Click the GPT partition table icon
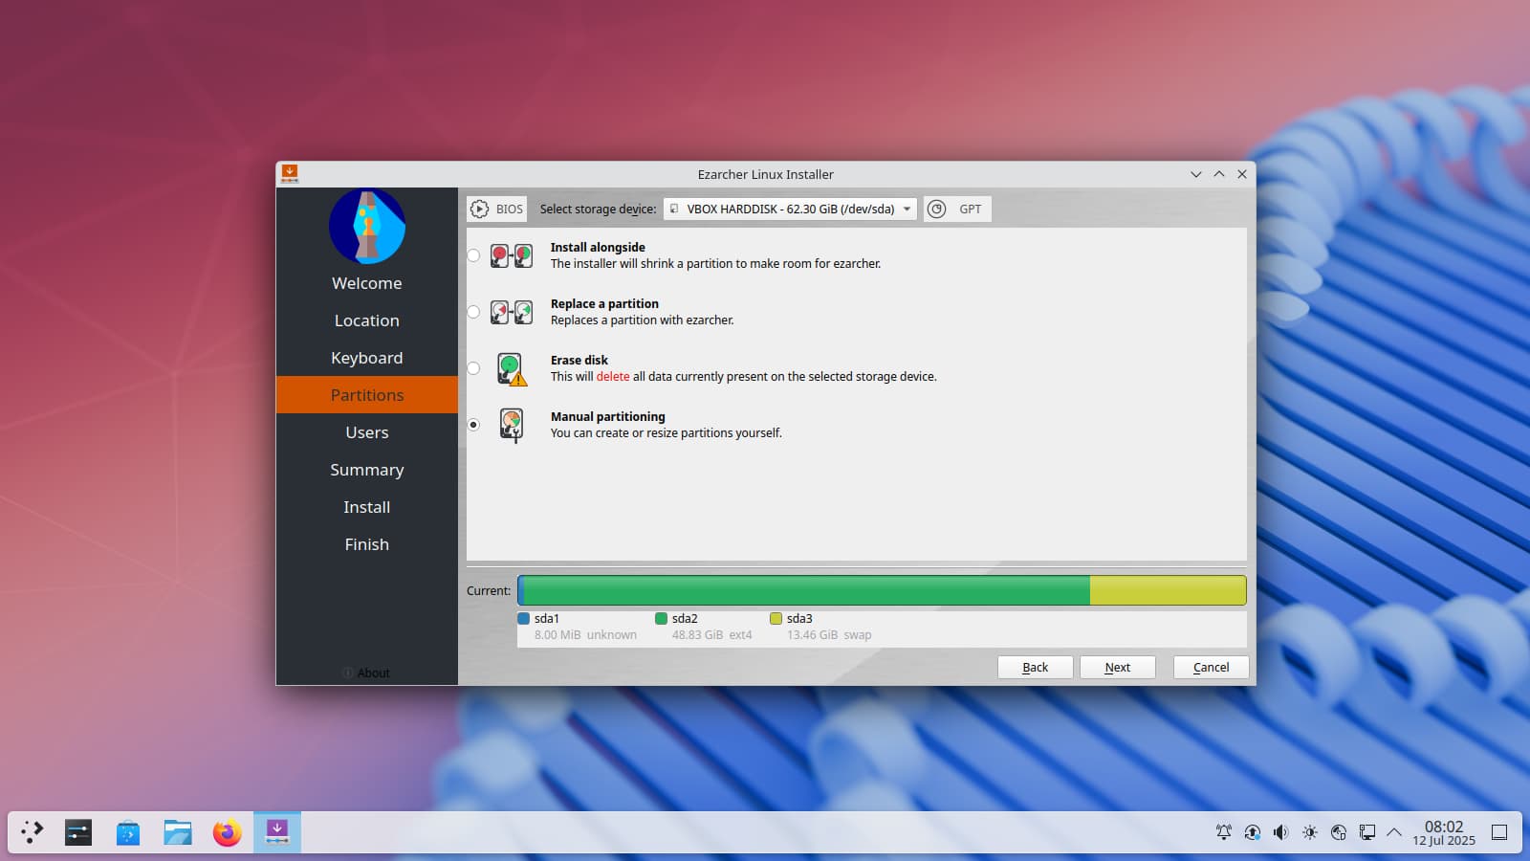The height and width of the screenshot is (861, 1530). (x=937, y=210)
